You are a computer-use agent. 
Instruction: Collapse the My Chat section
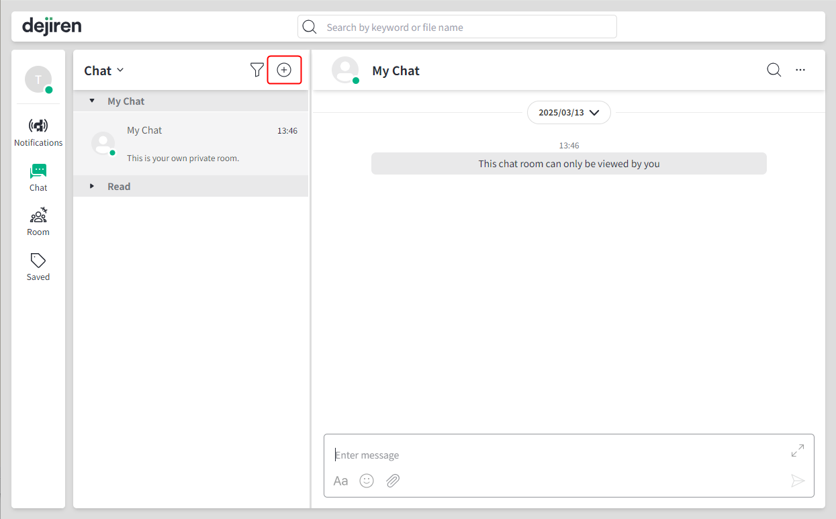pyautogui.click(x=92, y=101)
